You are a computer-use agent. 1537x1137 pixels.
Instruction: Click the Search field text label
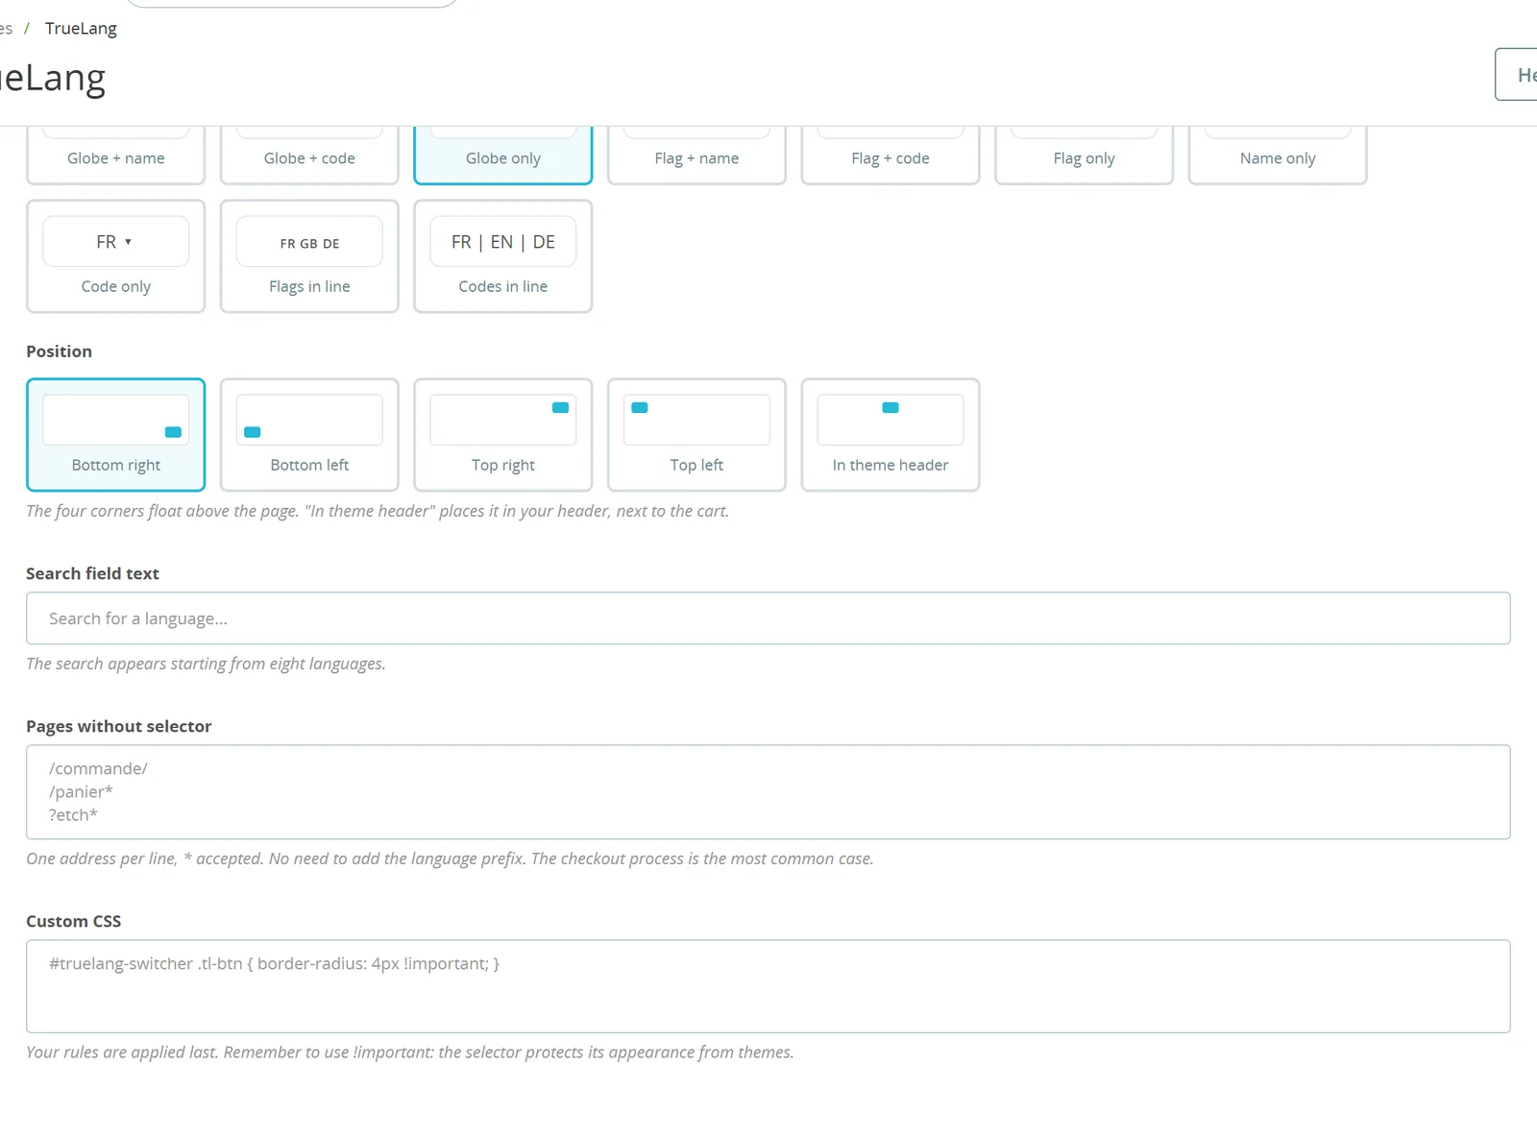(92, 573)
